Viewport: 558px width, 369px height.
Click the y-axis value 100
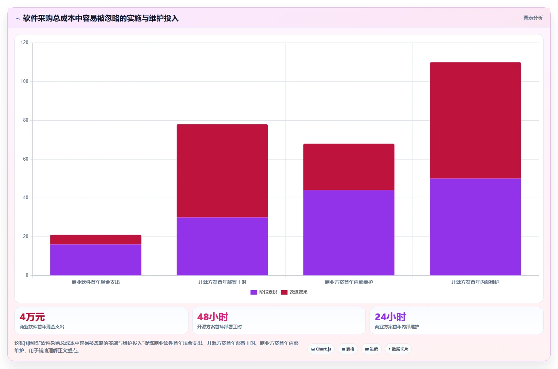(x=24, y=81)
